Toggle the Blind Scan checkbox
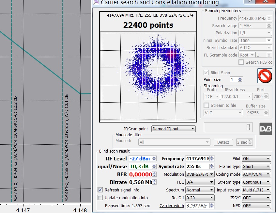The width and height of the screenshot is (276, 213). click(206, 73)
